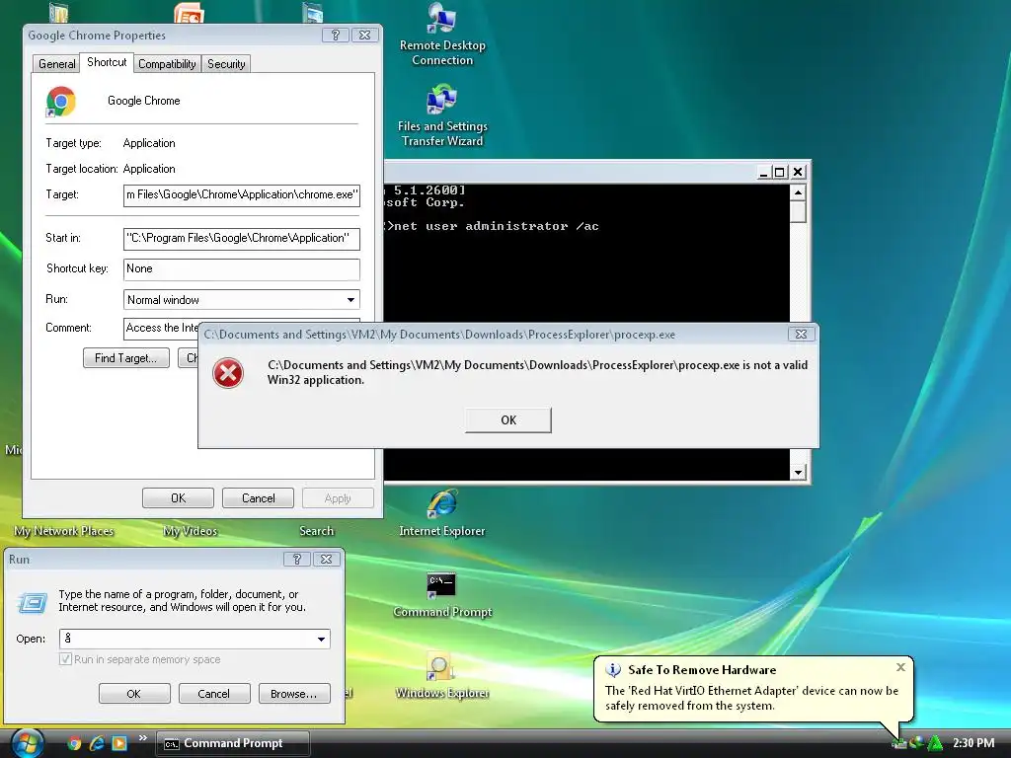Viewport: 1011px width, 758px height.
Task: Click Cancel in Chrome Properties dialog
Action: point(258,498)
